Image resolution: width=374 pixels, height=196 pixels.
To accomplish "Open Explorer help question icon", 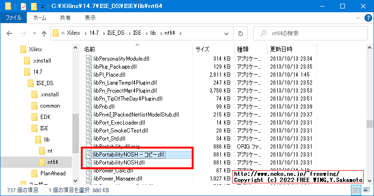I will click(368, 18).
